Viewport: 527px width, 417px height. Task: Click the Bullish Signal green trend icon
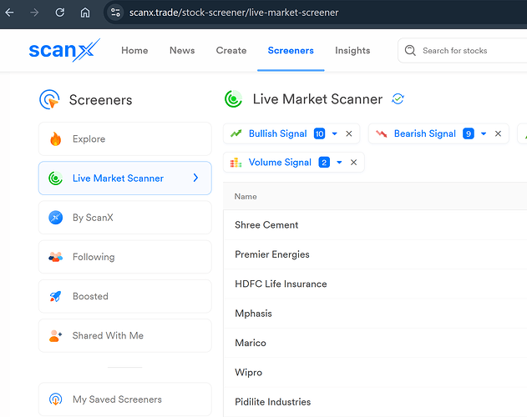tap(236, 133)
